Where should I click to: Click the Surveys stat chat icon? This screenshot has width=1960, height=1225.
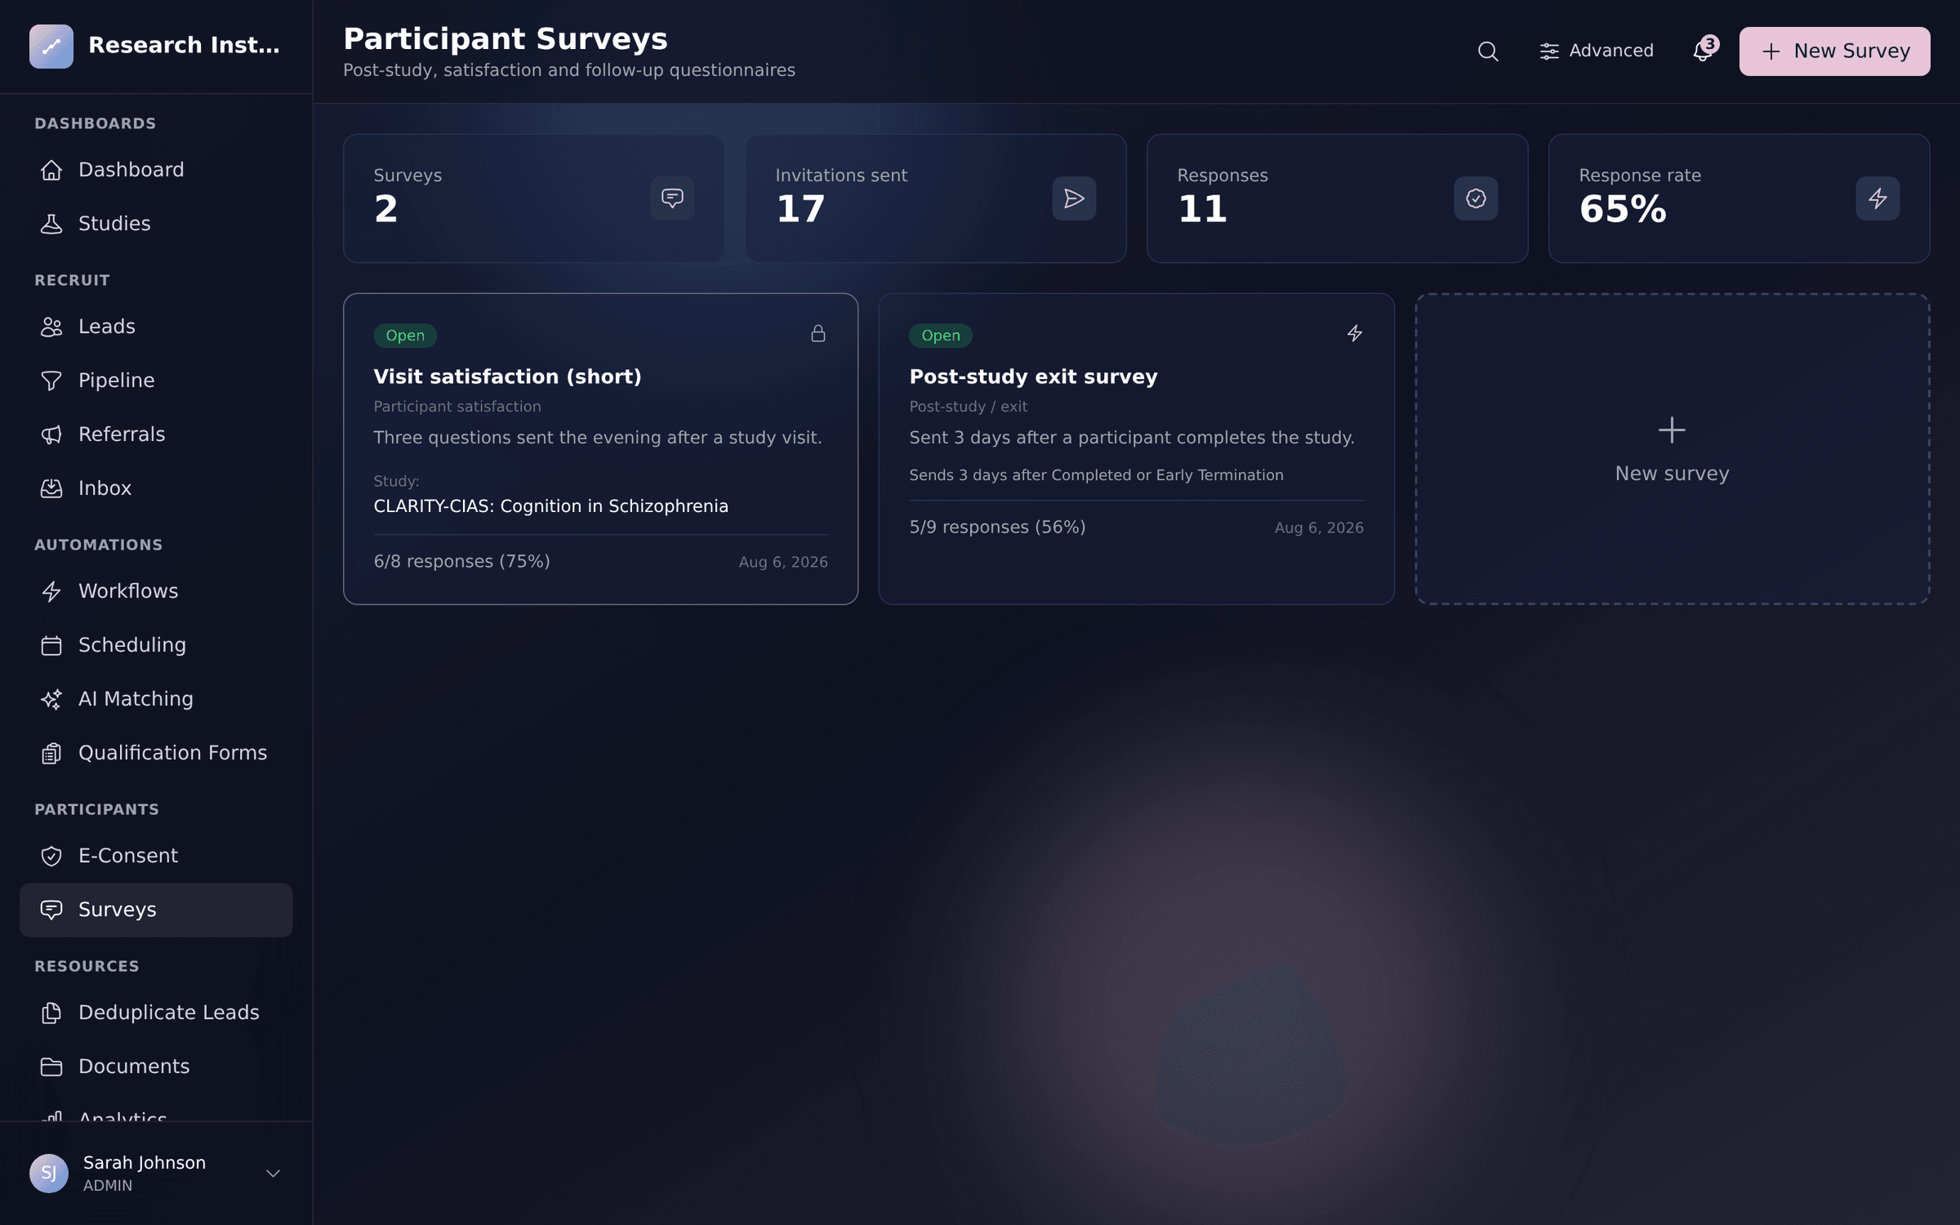672,198
